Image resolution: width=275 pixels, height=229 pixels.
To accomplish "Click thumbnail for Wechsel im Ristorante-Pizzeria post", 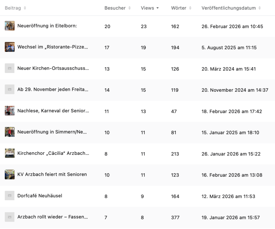I will point(10,47).
